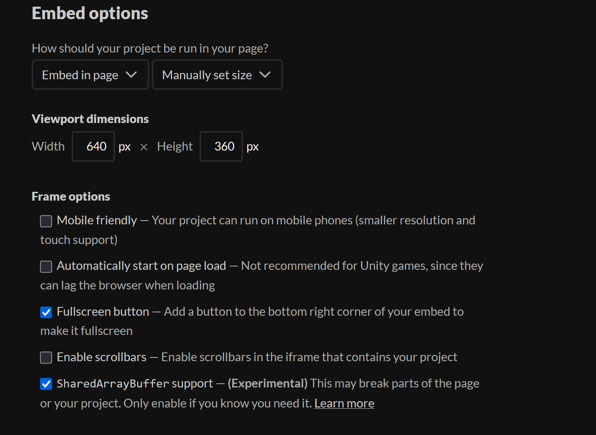596x435 pixels.
Task: Click the "Mobile friendly" label text
Action: [x=97, y=220]
